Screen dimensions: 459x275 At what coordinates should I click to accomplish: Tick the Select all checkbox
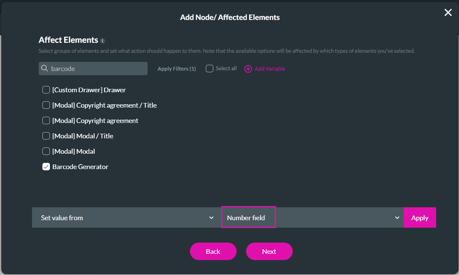pyautogui.click(x=209, y=69)
